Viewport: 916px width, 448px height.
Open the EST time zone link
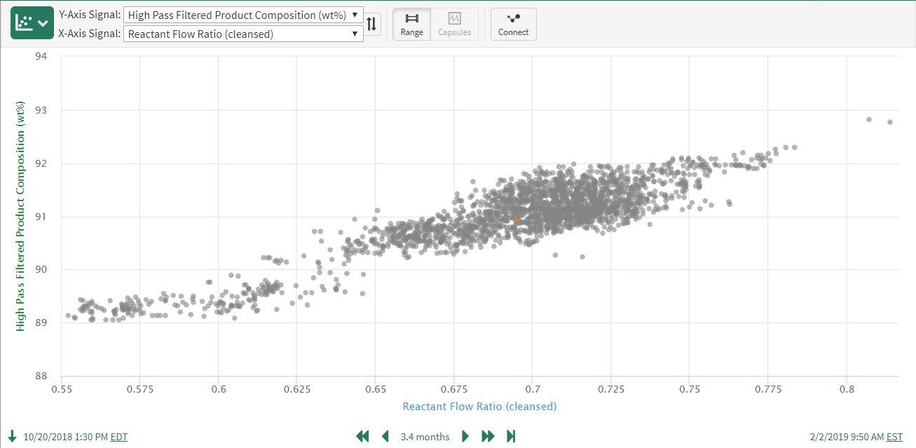[x=894, y=437]
